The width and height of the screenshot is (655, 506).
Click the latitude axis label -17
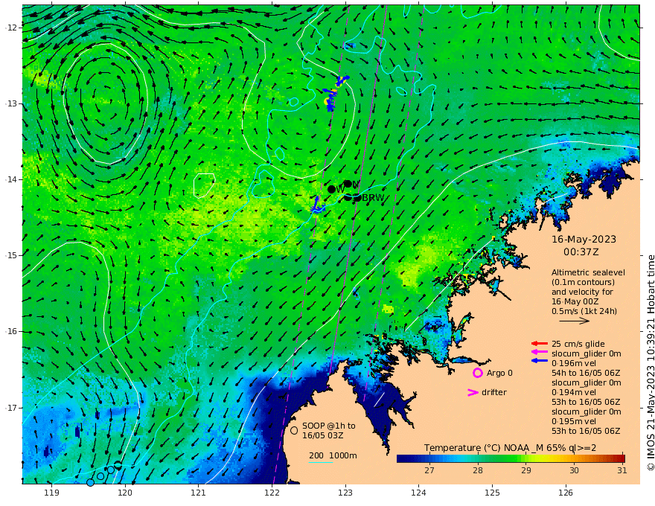(10, 408)
